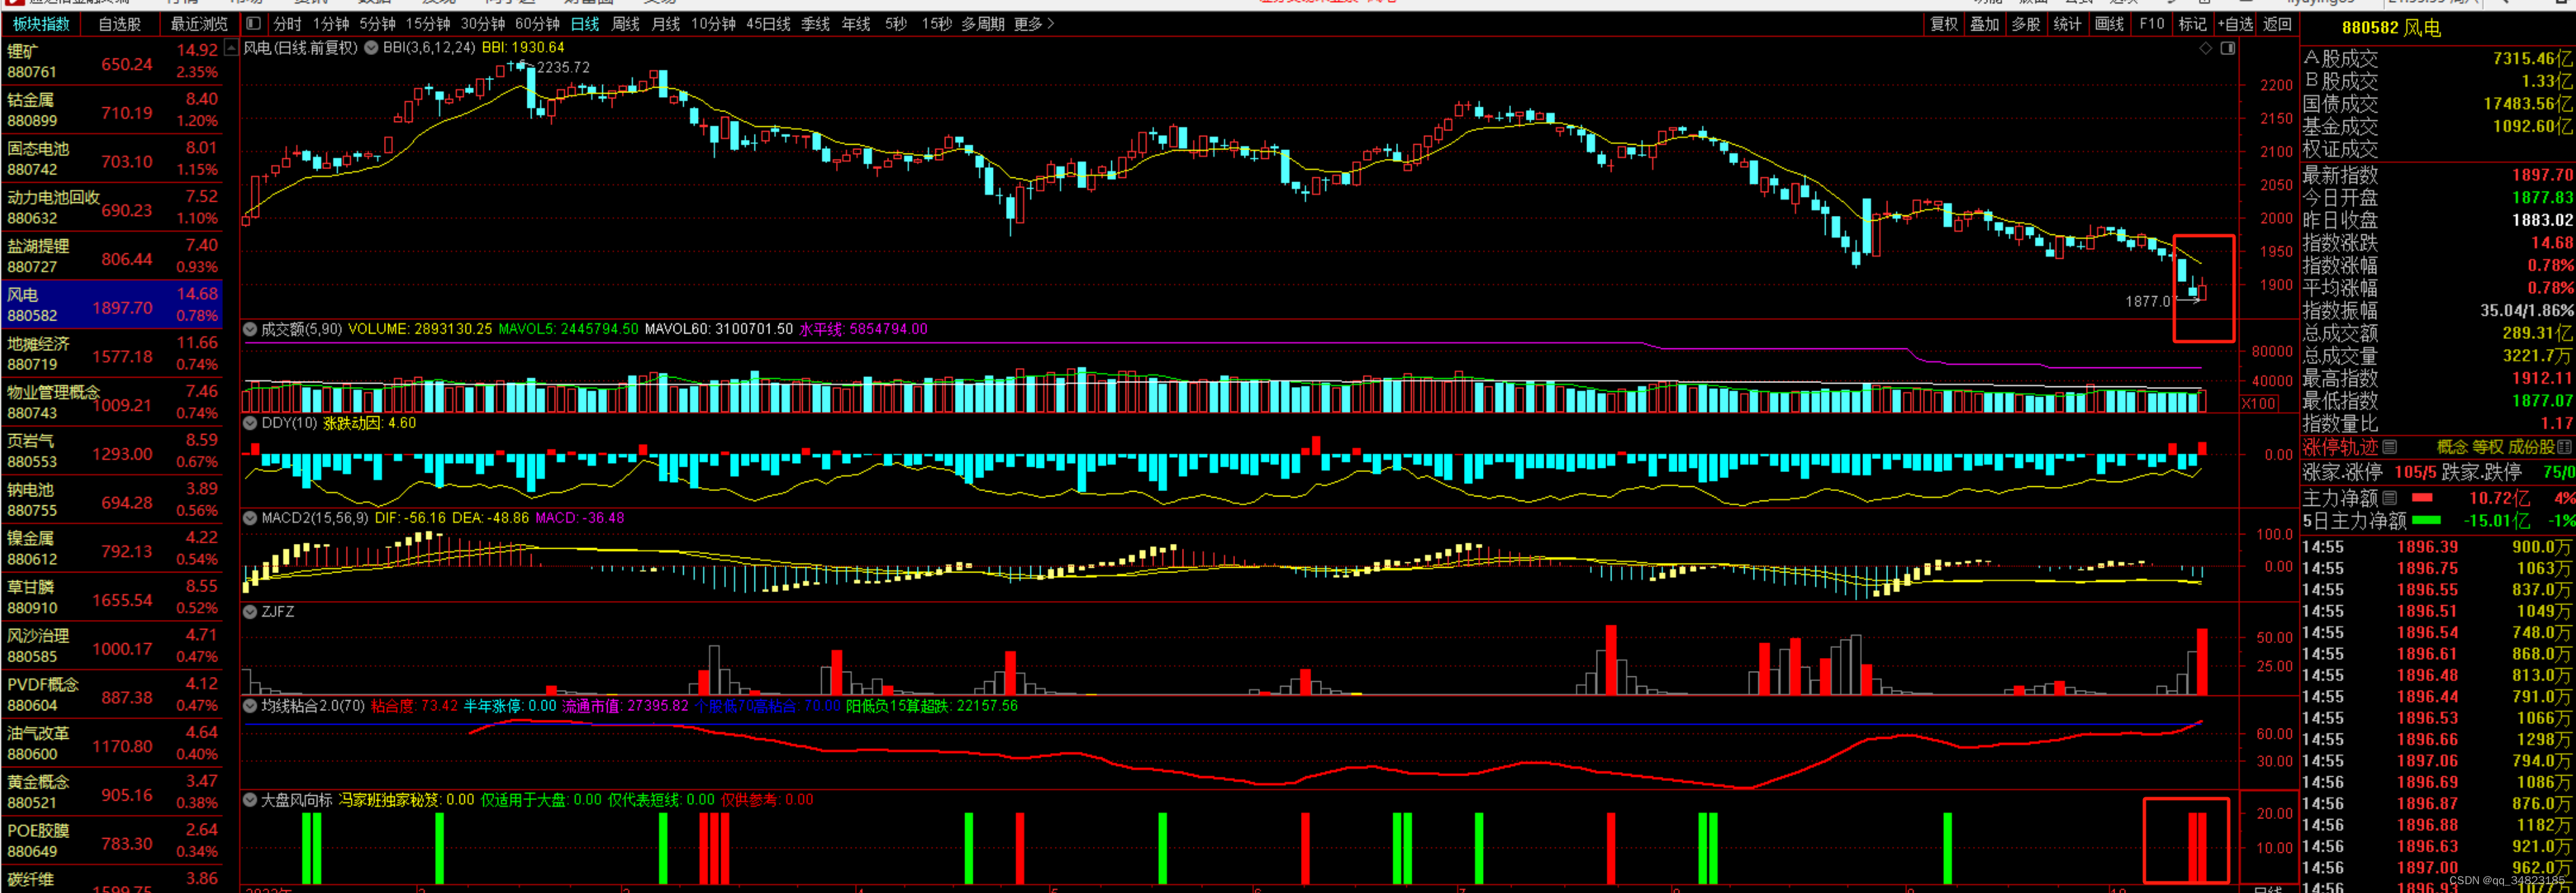Open settings dropdown for 成交额 indicator

tap(250, 329)
